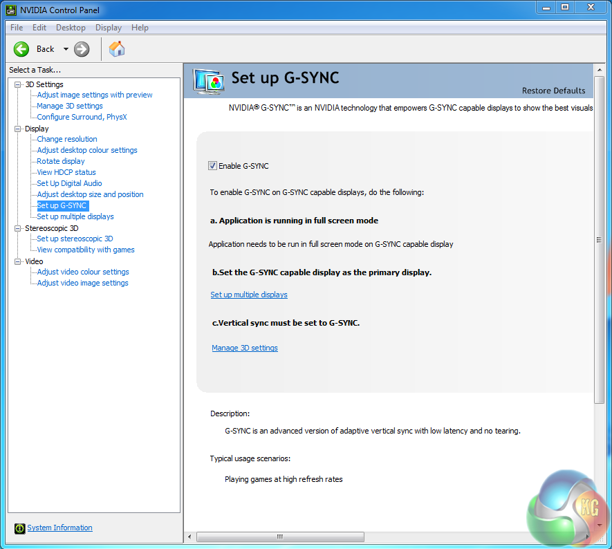The width and height of the screenshot is (612, 549).
Task: Open the Display menu
Action: (109, 28)
